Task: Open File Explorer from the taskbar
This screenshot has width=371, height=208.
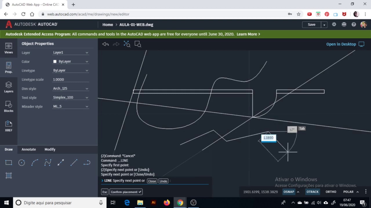Action: [140, 203]
